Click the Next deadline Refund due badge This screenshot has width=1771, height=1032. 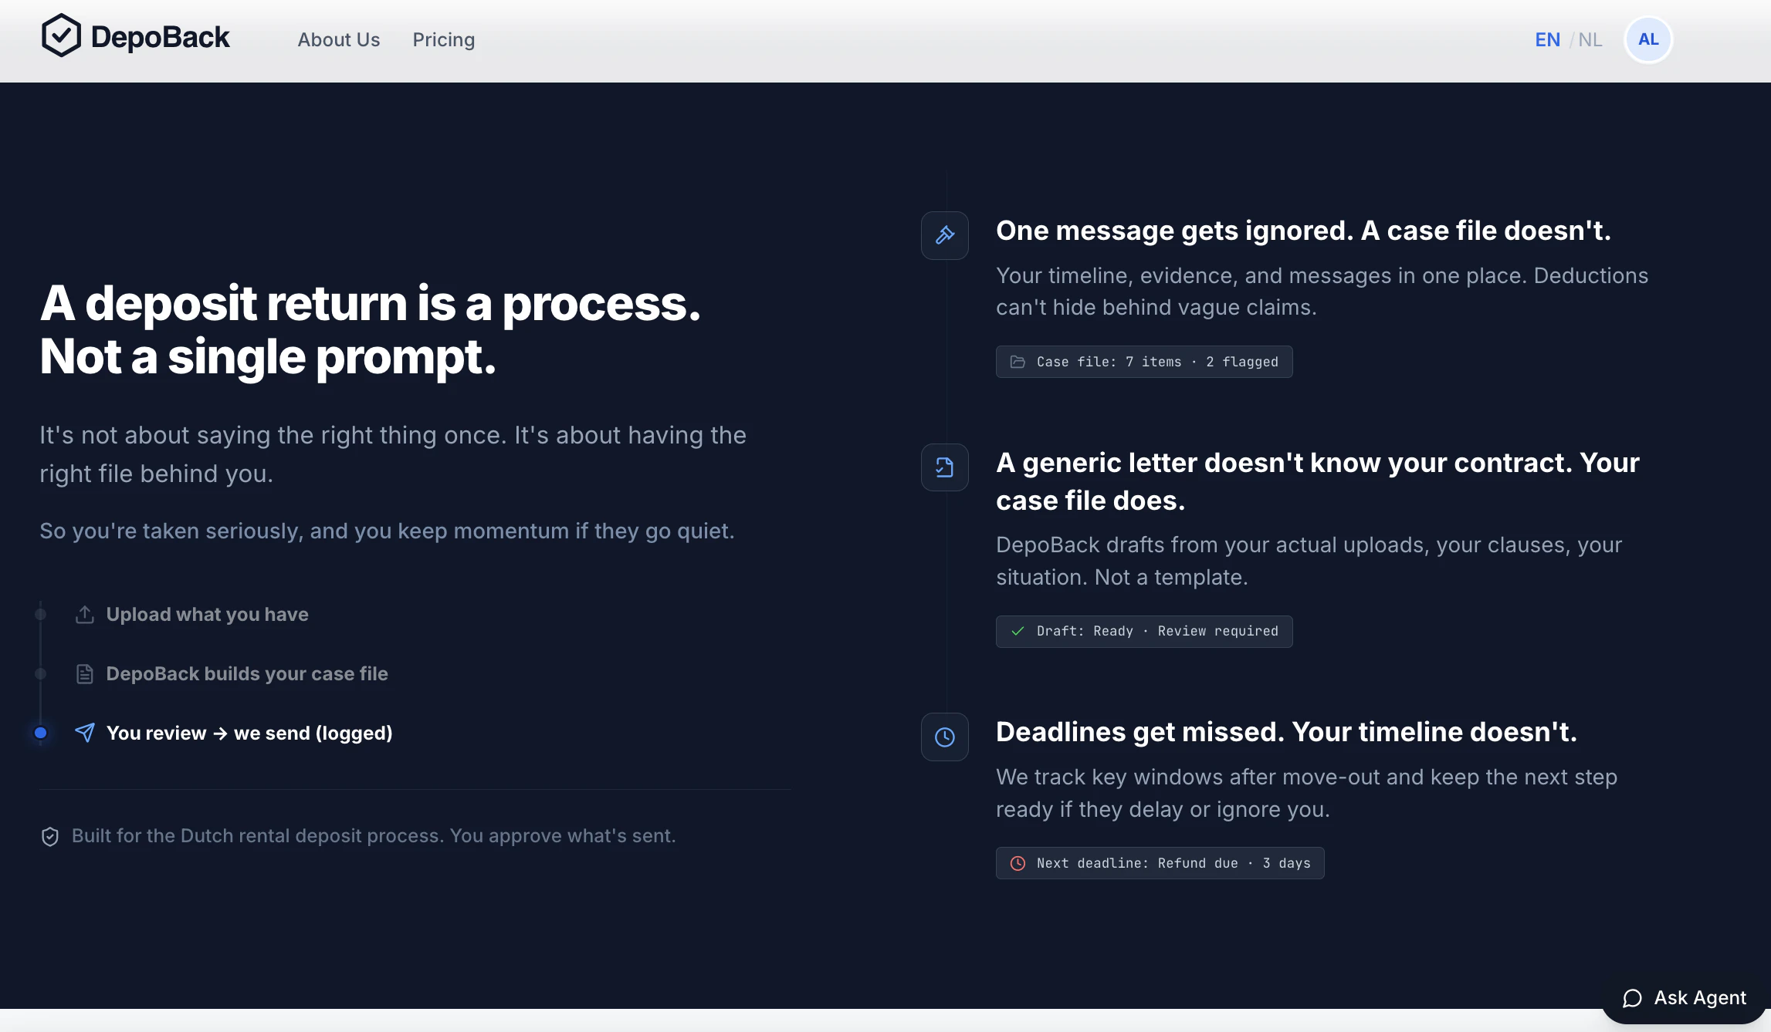(x=1160, y=863)
